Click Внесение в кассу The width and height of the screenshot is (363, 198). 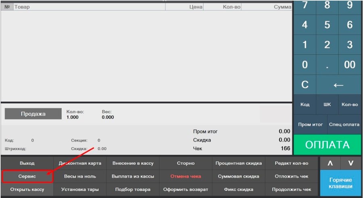[x=133, y=163]
